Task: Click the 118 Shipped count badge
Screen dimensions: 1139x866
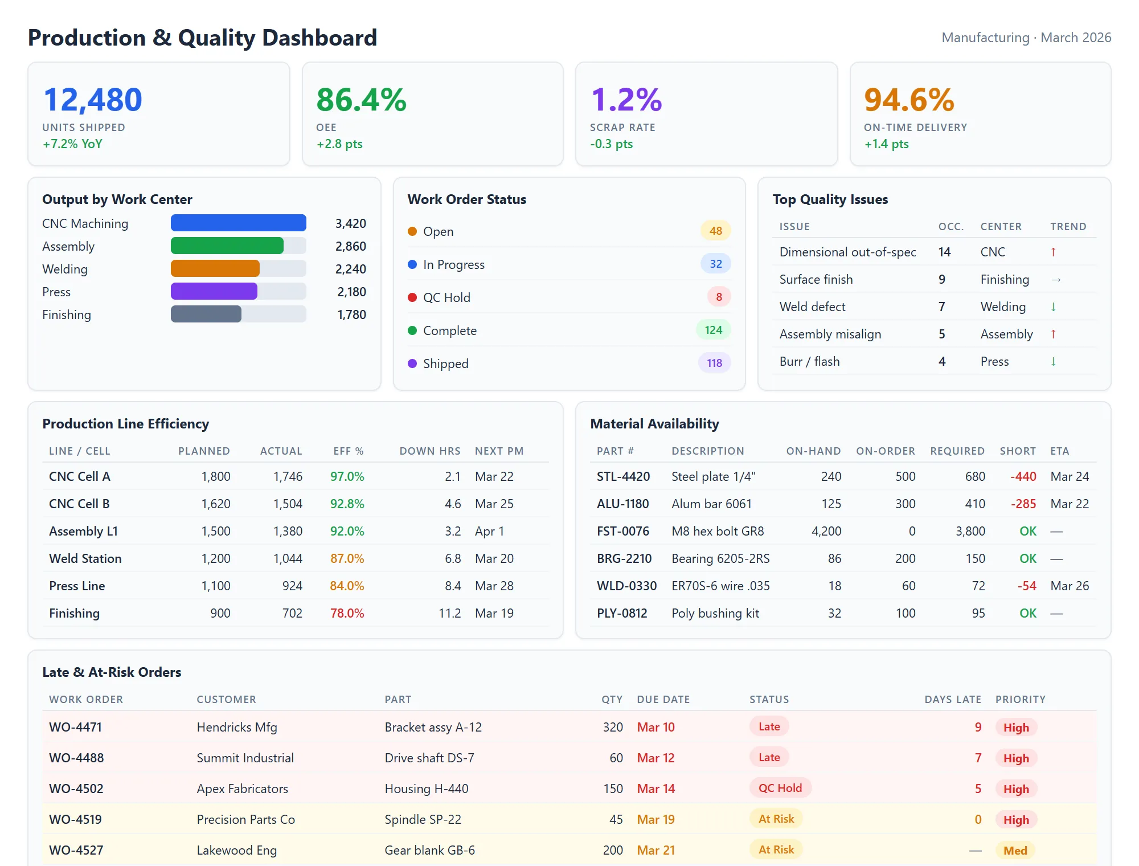Action: (x=714, y=363)
